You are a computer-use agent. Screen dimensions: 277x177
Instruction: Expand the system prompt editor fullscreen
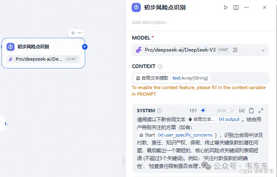click(261, 111)
